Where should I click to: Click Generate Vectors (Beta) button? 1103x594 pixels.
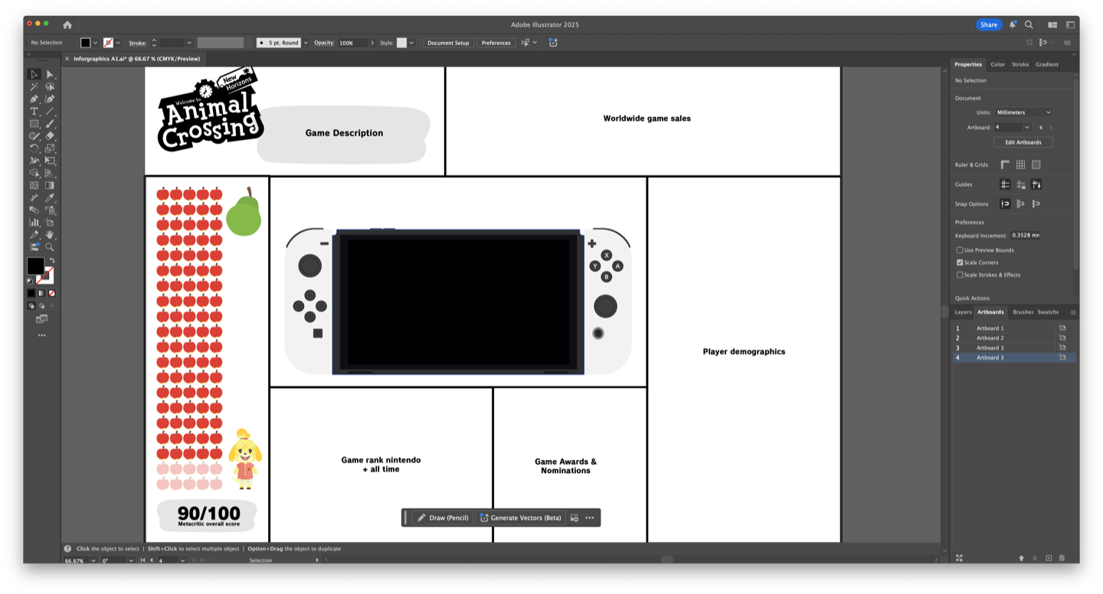(520, 518)
